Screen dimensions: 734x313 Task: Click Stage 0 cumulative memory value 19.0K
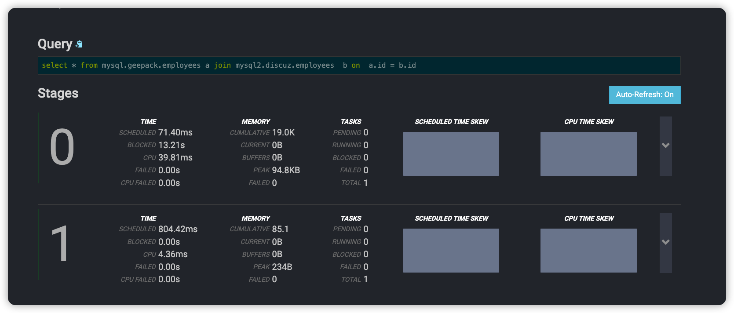(283, 133)
